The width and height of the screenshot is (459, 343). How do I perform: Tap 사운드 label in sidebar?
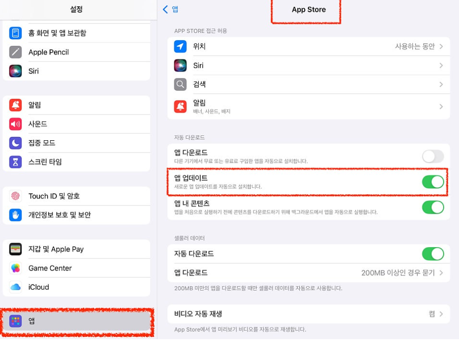pos(38,124)
